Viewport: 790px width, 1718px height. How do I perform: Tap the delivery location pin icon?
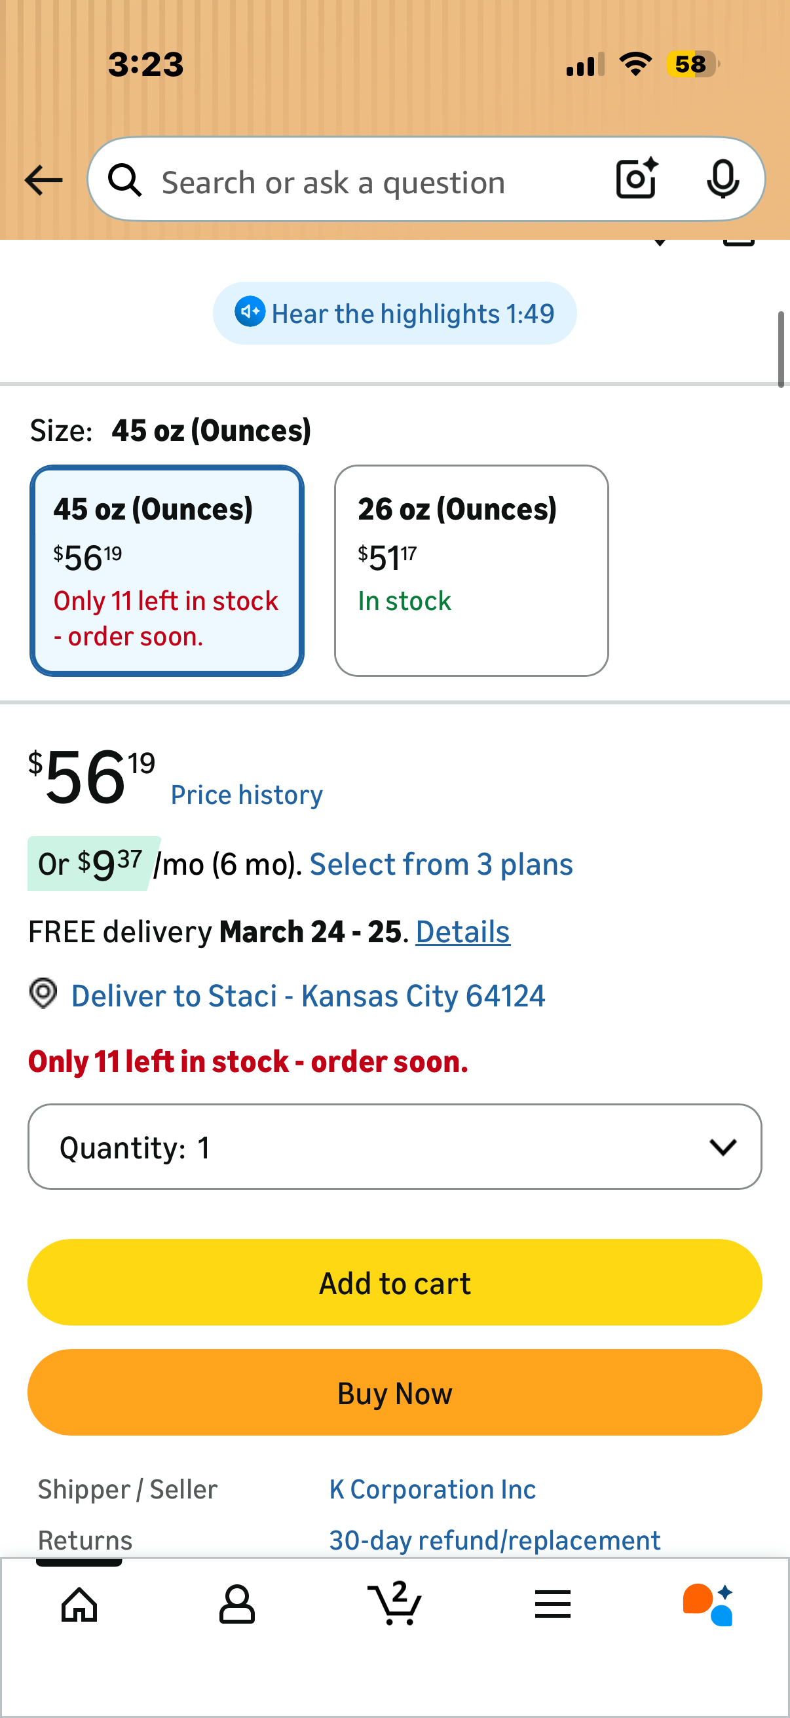tap(43, 994)
